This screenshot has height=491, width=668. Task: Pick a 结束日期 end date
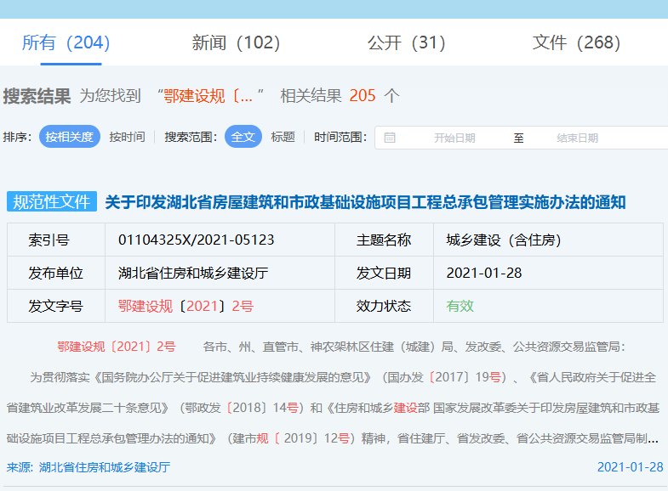[x=577, y=138]
